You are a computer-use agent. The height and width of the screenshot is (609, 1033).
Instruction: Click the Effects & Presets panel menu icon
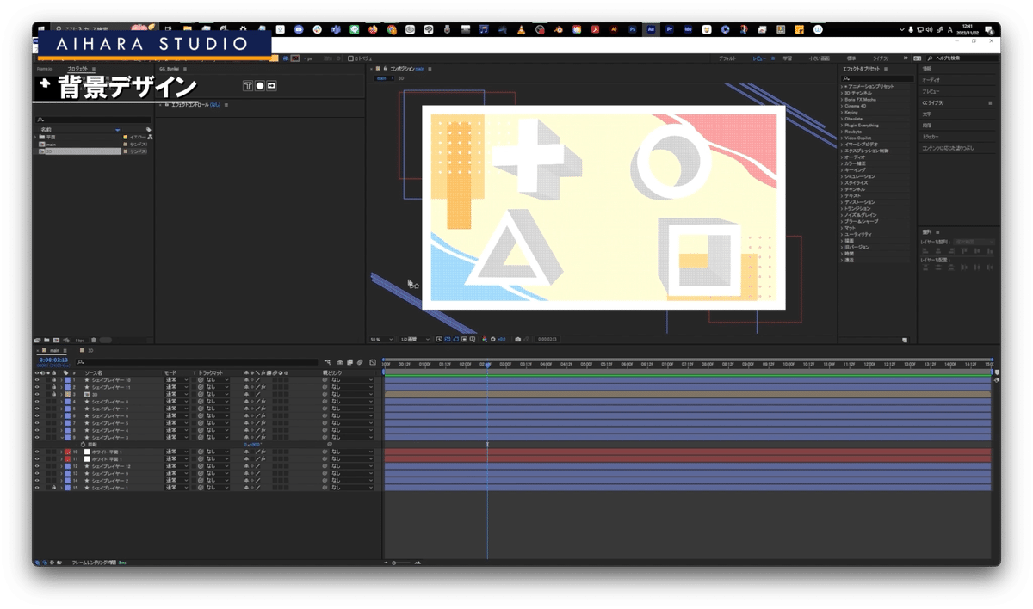pyautogui.click(x=885, y=69)
